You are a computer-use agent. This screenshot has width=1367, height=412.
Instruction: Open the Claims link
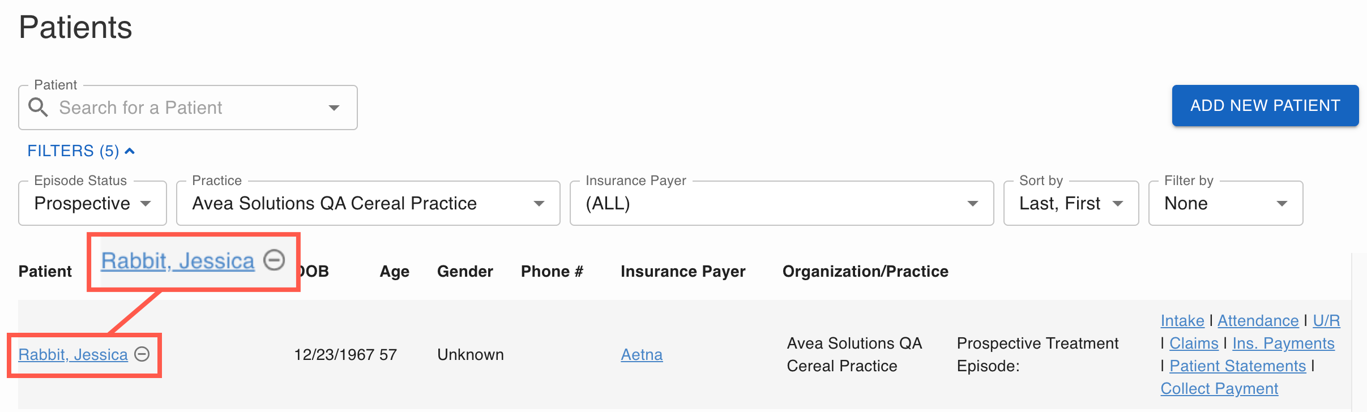pos(1193,344)
